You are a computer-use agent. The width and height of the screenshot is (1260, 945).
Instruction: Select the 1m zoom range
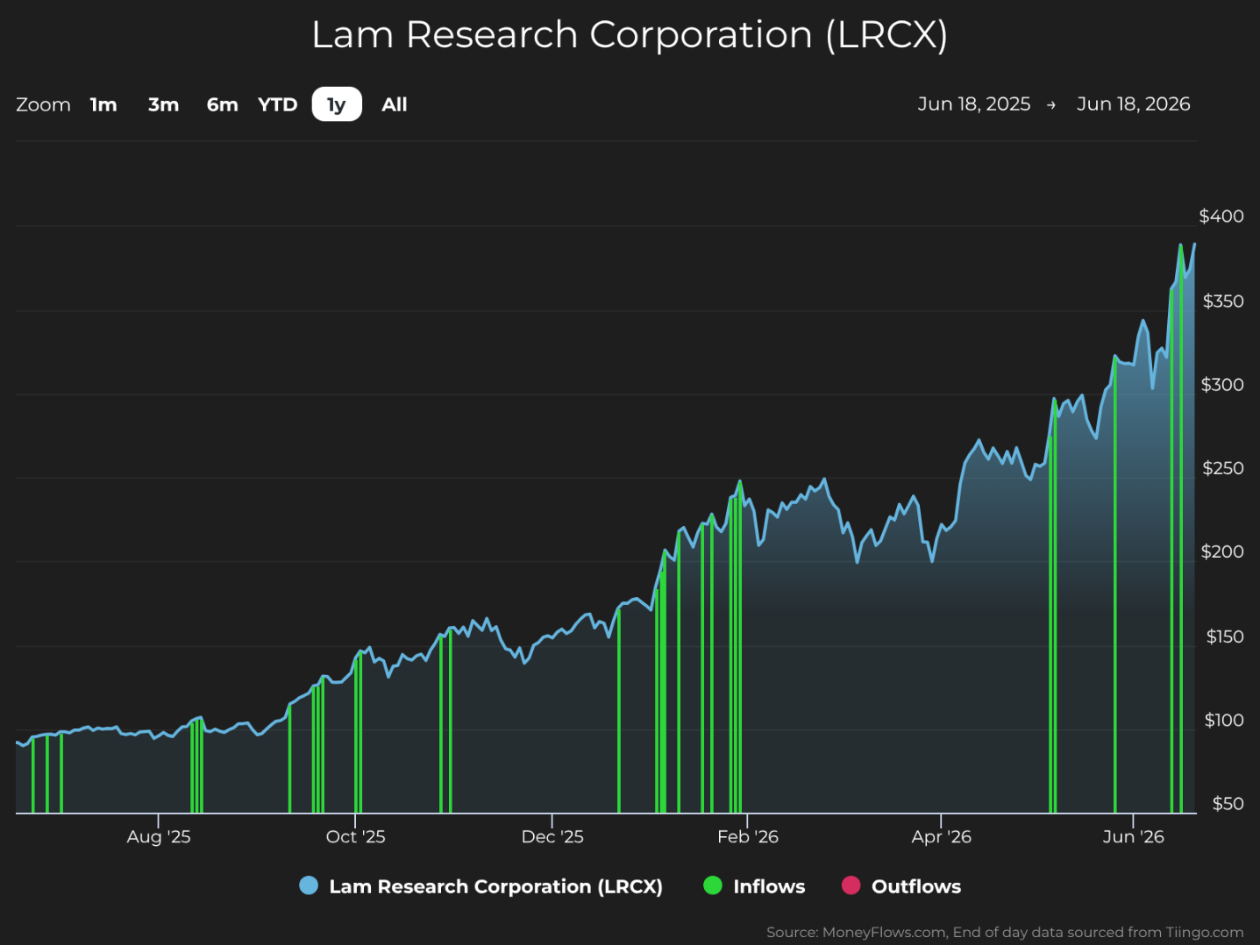tap(103, 104)
